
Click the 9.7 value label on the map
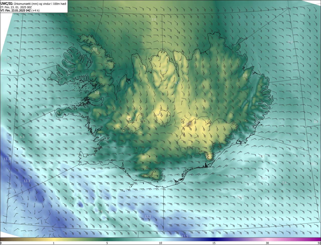coord(4,71)
